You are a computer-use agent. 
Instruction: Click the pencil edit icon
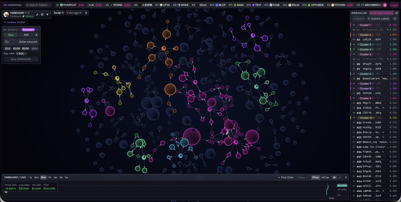[x=37, y=15]
